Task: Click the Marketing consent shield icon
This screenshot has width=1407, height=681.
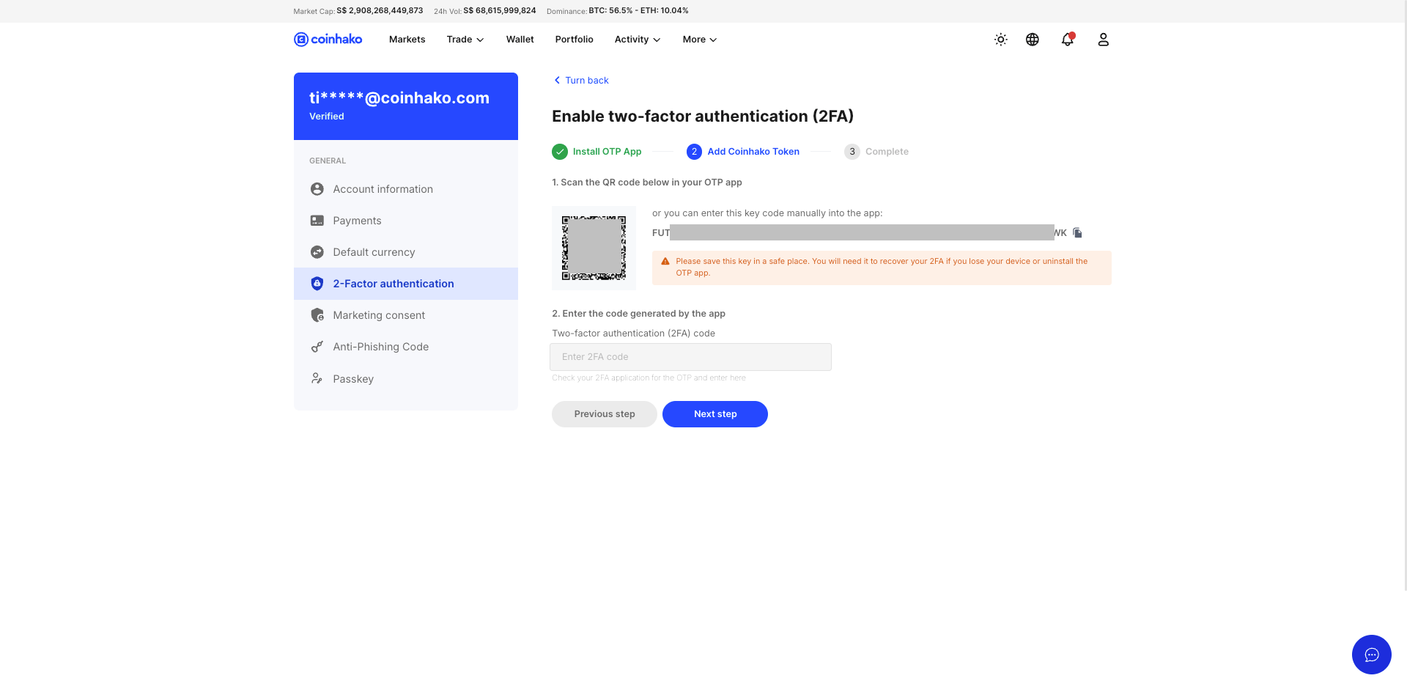Action: [317, 315]
